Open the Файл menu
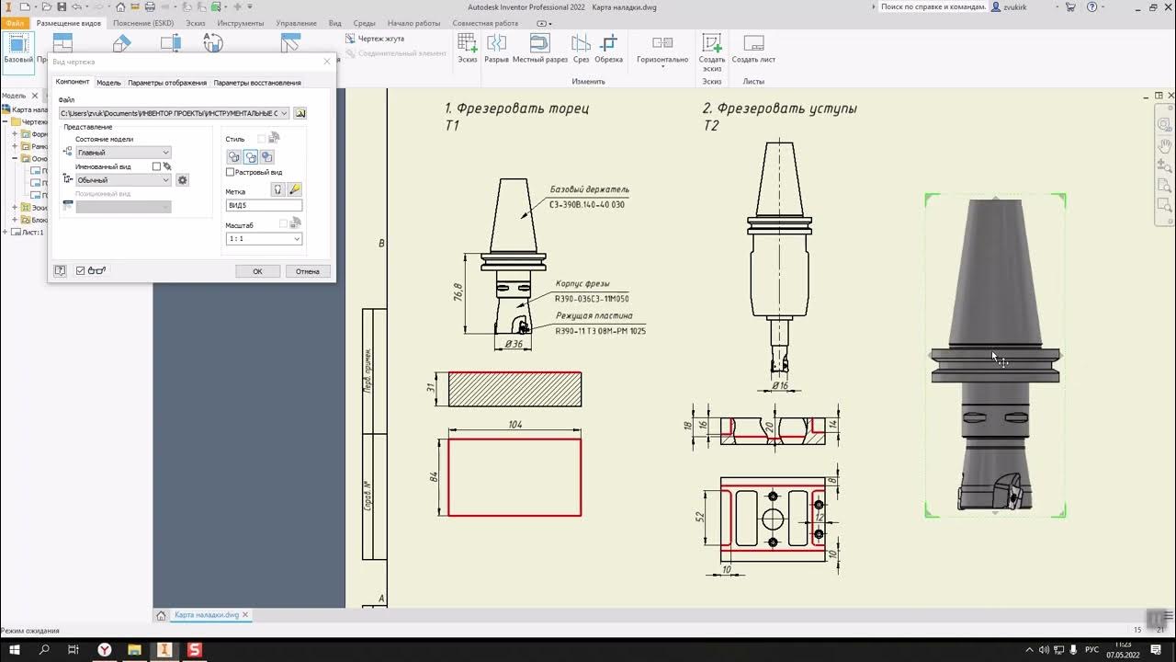Viewport: 1176px width, 662px height. click(x=15, y=23)
